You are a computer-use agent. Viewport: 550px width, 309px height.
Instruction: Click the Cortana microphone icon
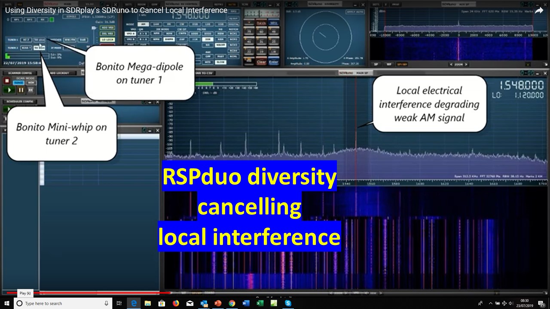pyautogui.click(x=106, y=303)
